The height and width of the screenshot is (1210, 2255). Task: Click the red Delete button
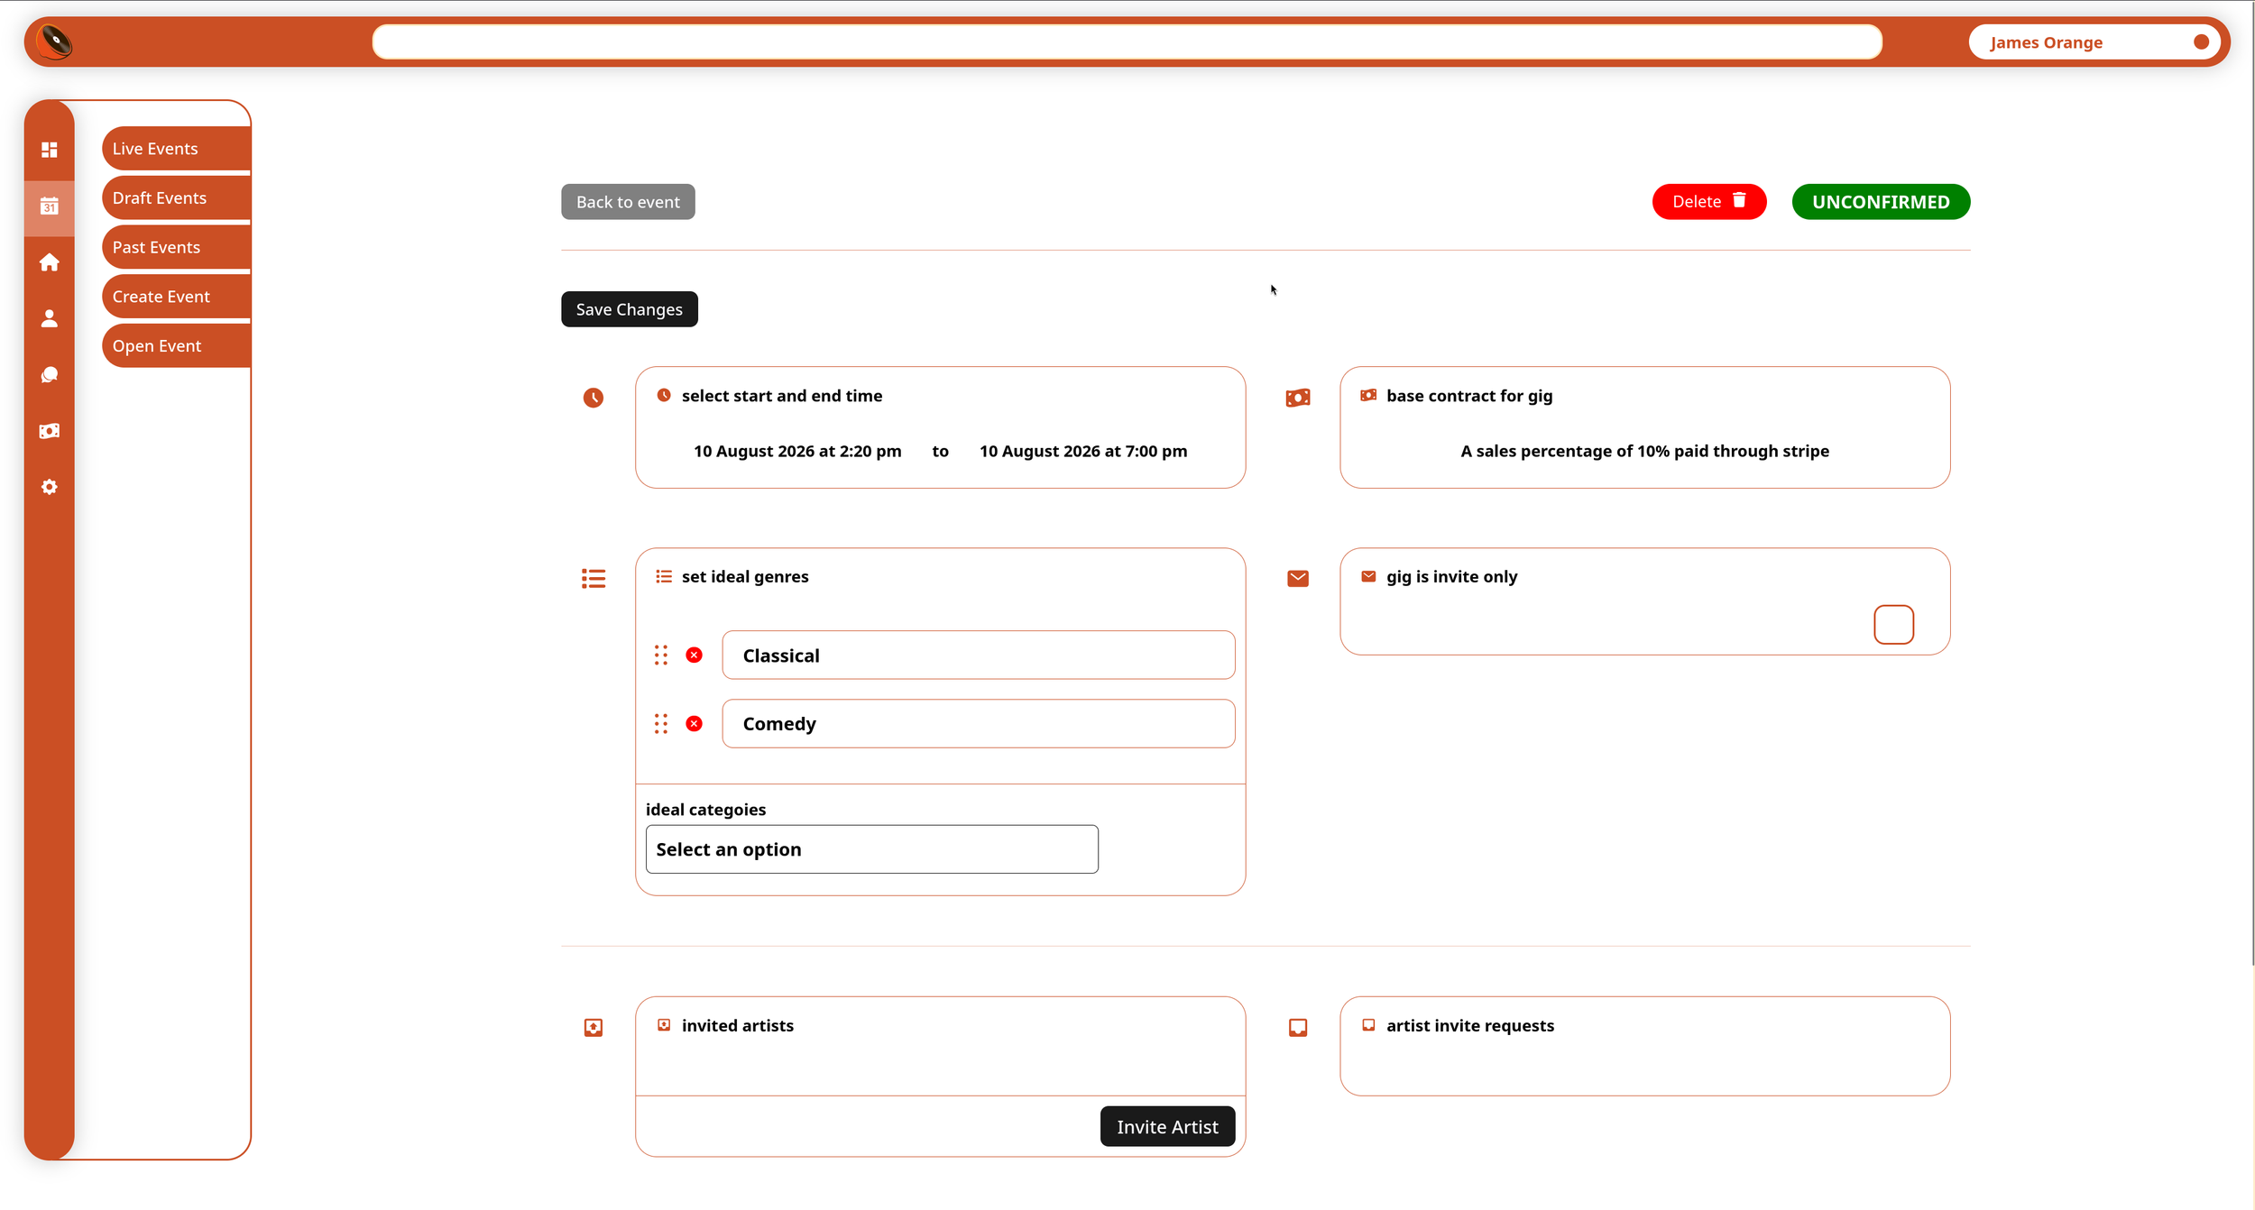pyautogui.click(x=1708, y=202)
